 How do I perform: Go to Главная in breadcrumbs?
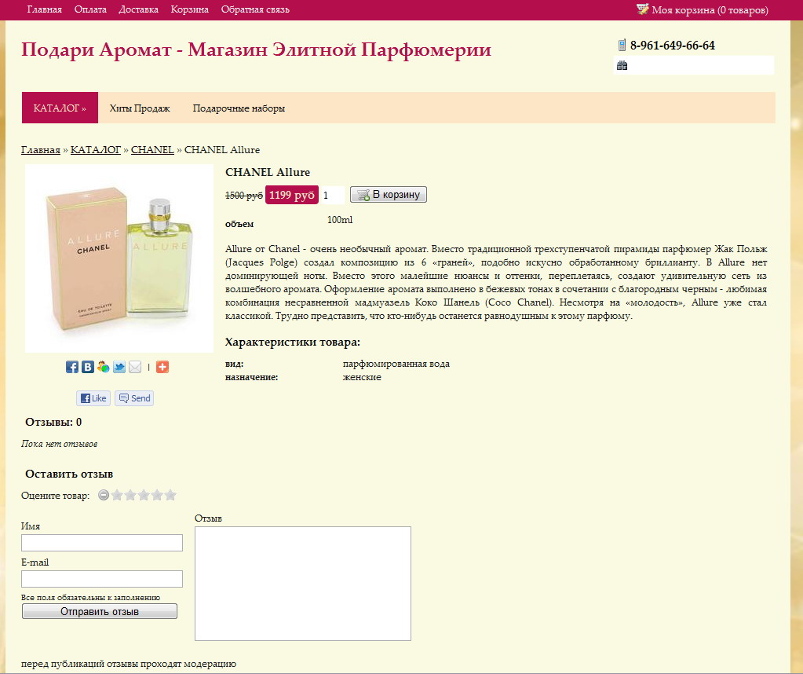(41, 150)
